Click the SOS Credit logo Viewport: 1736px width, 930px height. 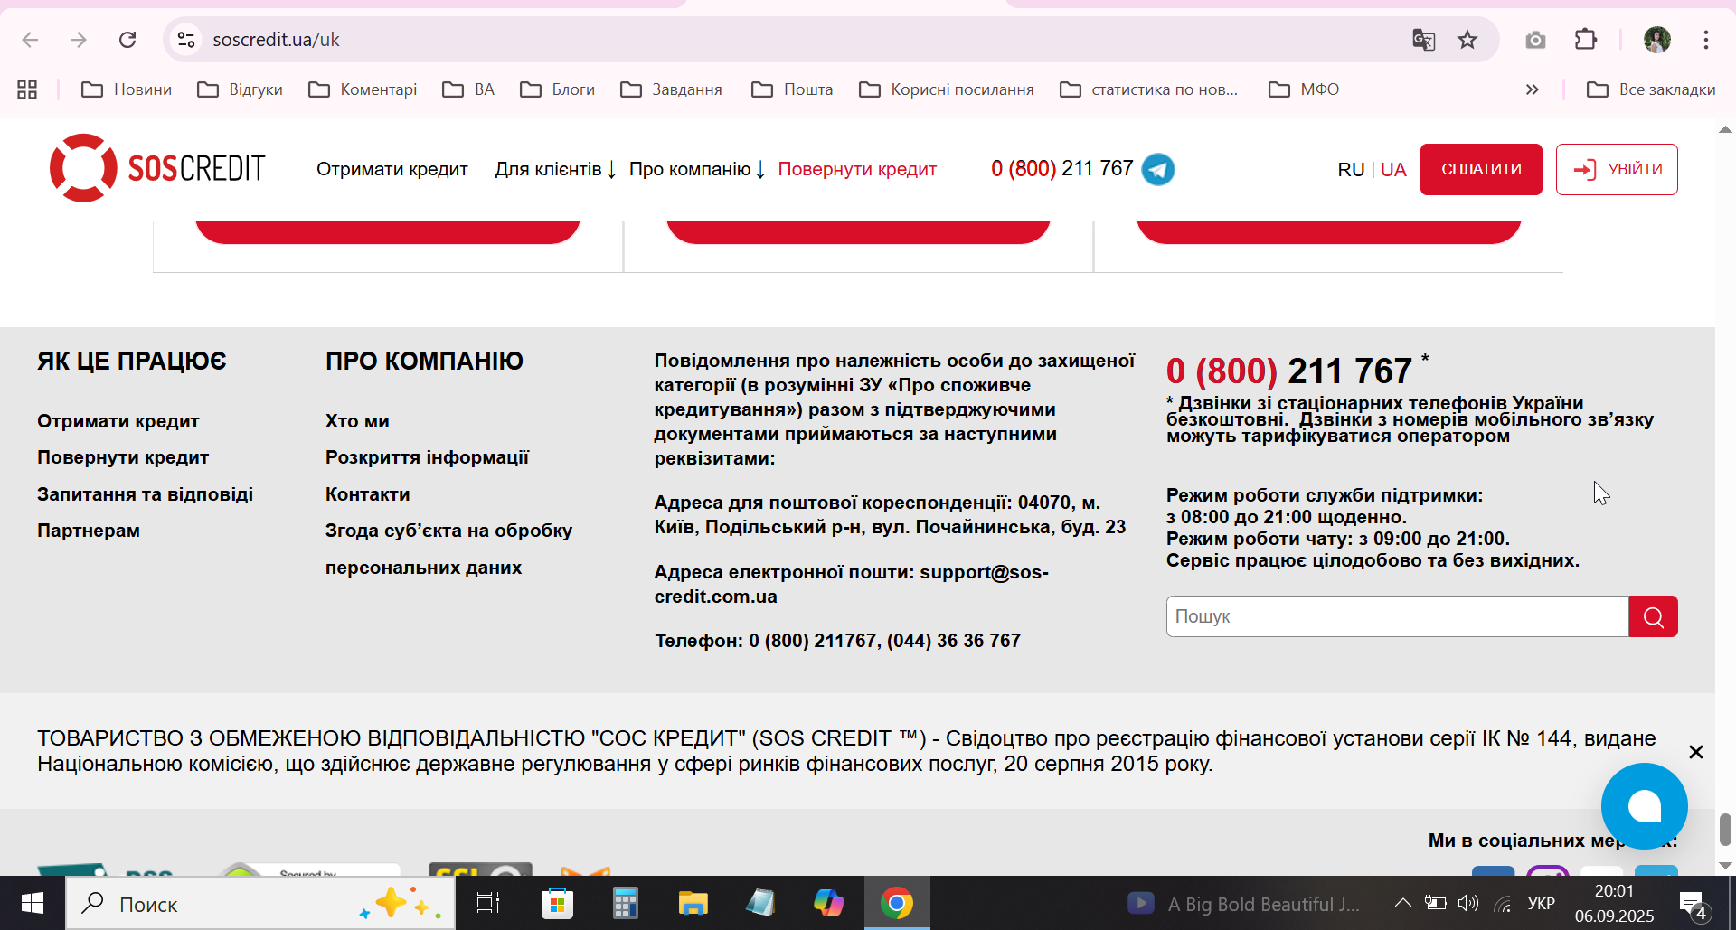(x=157, y=168)
